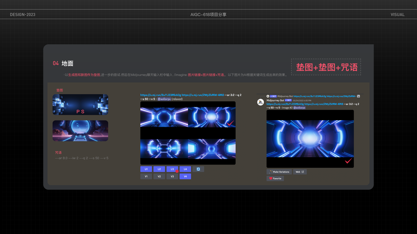Click the sci-fi portal reference thumbnail
Image resolution: width=417 pixels, height=234 pixels.
[81, 131]
